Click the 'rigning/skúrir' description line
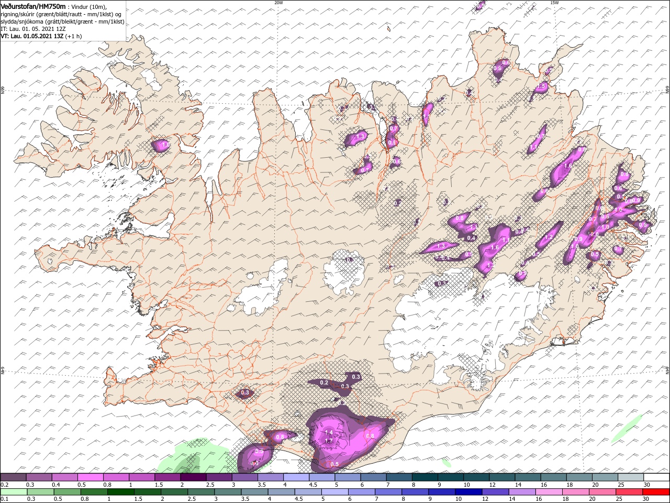Viewport: 670px width, 503px height. (61, 14)
